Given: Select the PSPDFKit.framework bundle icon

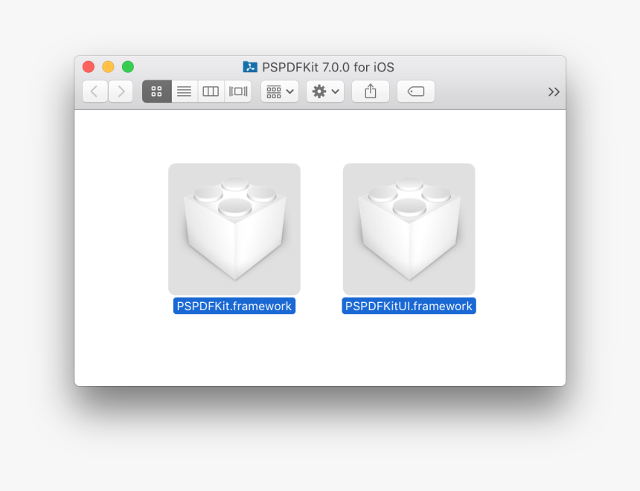Looking at the screenshot, I should point(234,228).
